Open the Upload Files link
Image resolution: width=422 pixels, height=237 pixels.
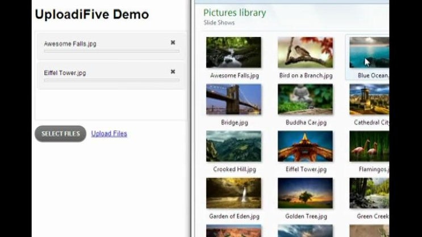[109, 134]
